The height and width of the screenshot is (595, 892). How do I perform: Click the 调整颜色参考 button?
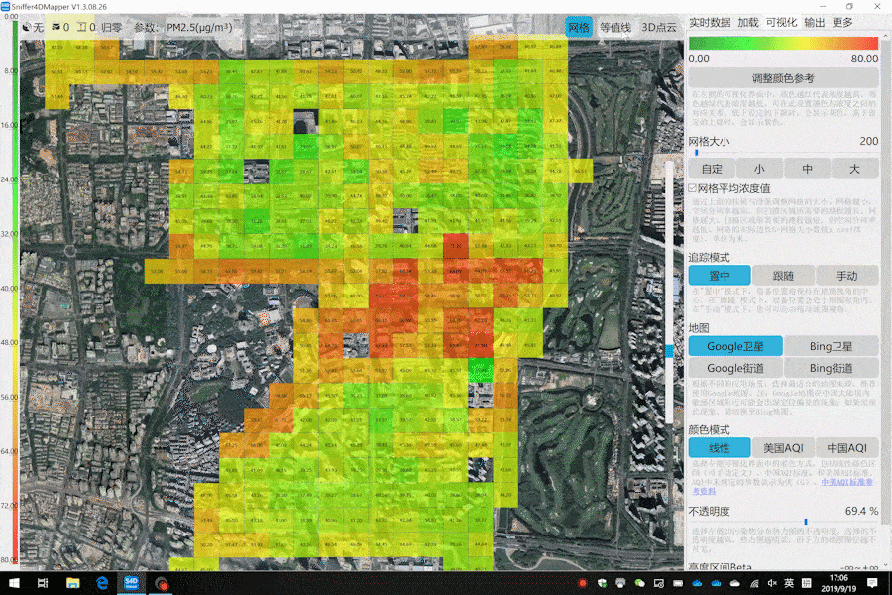click(x=783, y=78)
